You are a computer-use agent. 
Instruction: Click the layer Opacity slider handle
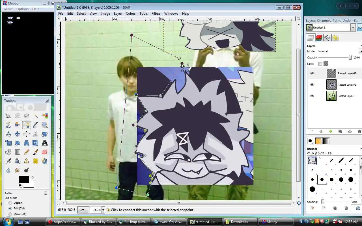350,57
